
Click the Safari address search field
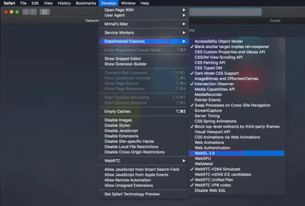coord(225,12)
